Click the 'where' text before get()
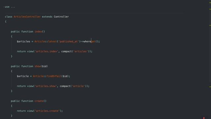 click(87, 41)
